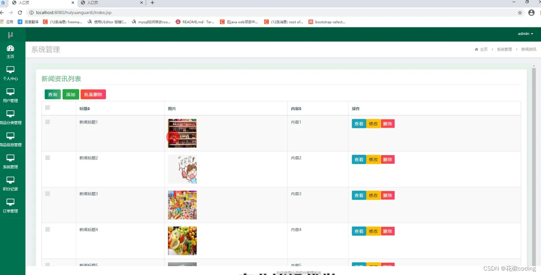The image size is (541, 275).
Task: Open 商品分类管理 in the sidebar
Action: tap(10, 117)
